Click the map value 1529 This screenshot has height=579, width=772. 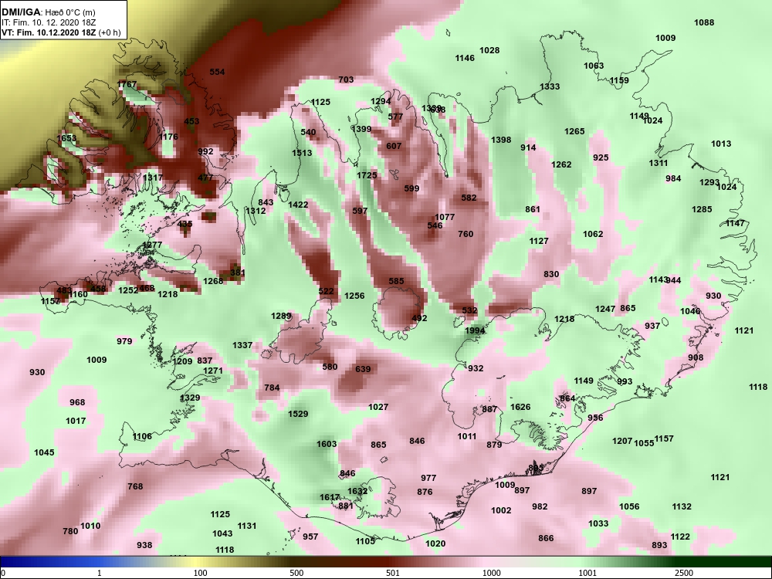(298, 414)
